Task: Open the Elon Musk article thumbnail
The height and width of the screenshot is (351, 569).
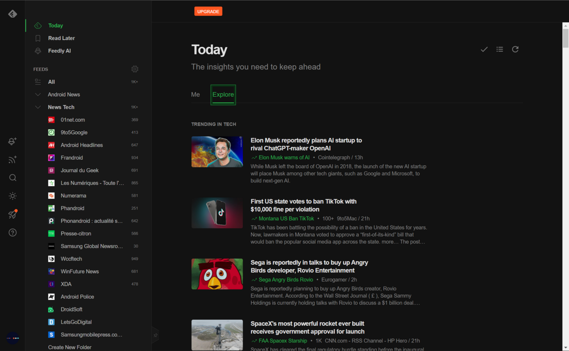Action: pyautogui.click(x=217, y=152)
